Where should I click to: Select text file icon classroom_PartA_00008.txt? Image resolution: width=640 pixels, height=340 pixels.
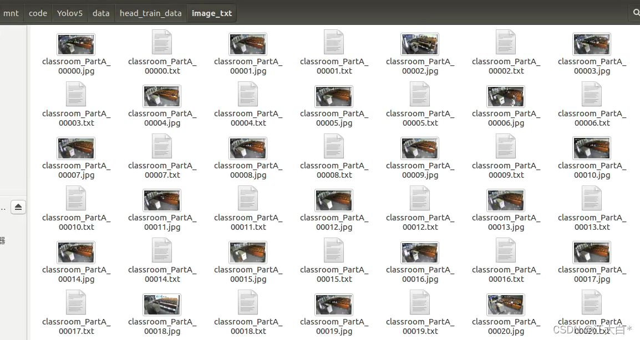coord(334,146)
